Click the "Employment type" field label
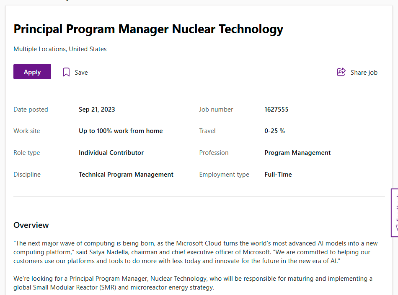This screenshot has height=295, width=398. [x=224, y=175]
